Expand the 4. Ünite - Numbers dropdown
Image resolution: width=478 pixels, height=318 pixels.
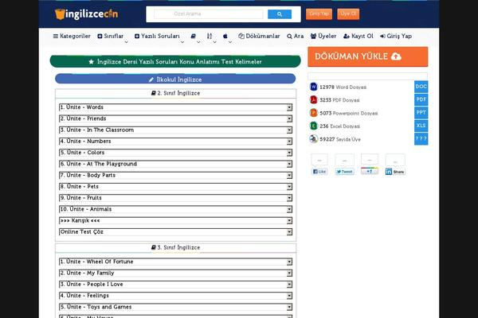175,142
